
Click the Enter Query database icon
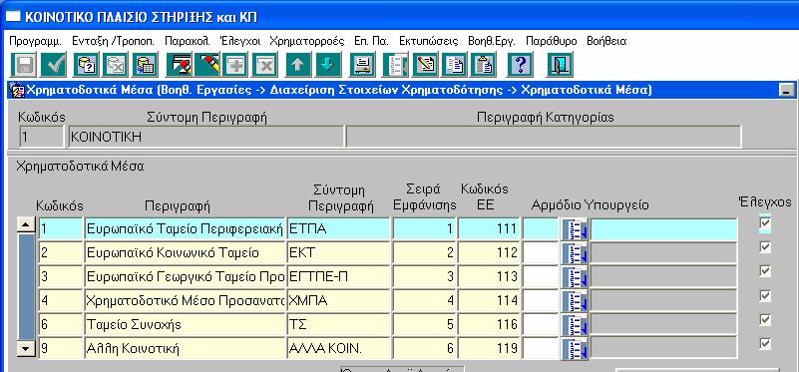click(86, 65)
